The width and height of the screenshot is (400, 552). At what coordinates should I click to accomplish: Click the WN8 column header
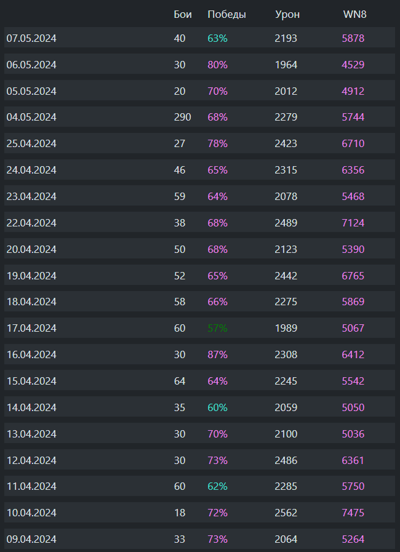pos(354,14)
